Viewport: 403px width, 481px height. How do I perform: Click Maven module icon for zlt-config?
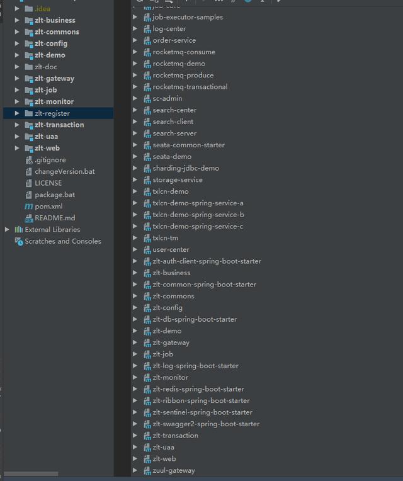147,308
